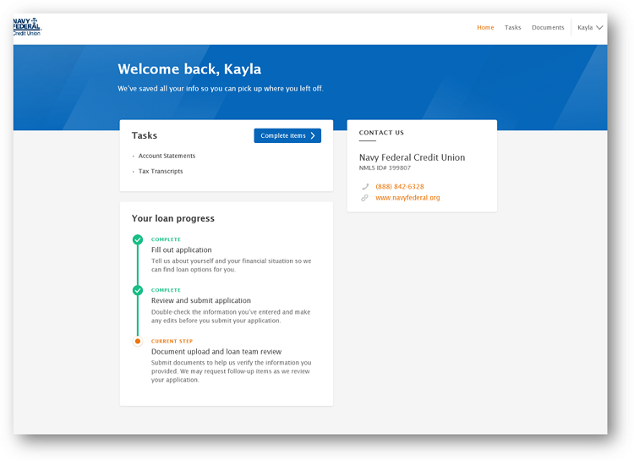Call the (888) 842-6328 phone link
Viewport: 634px width, 461px height.
pyautogui.click(x=400, y=187)
